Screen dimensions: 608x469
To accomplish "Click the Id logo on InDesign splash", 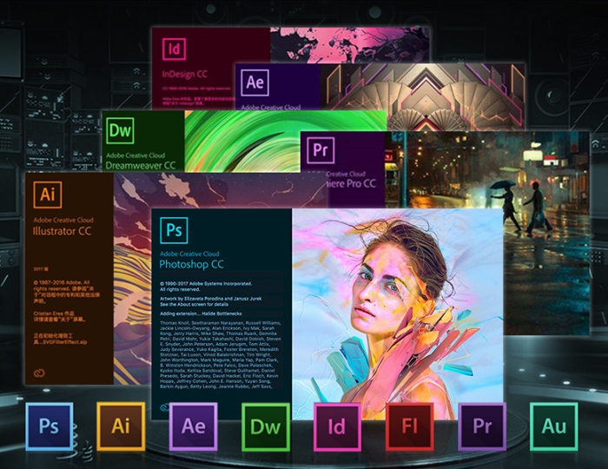I will tap(174, 49).
